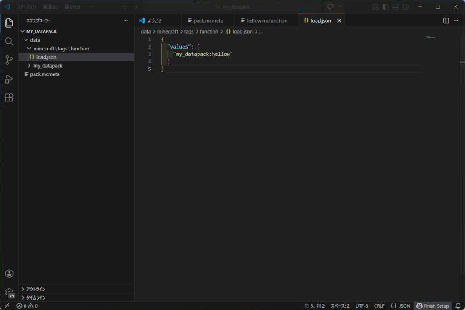Toggle the primary side bar visibility

[386, 7]
